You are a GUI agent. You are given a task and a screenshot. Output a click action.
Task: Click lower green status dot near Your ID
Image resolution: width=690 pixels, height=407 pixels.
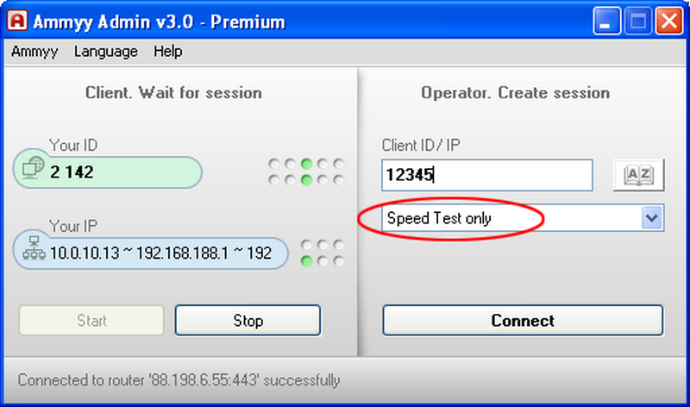[306, 180]
